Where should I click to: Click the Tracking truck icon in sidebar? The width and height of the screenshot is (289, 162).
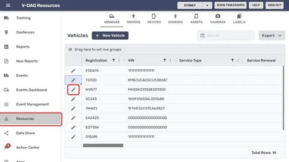click(6, 18)
